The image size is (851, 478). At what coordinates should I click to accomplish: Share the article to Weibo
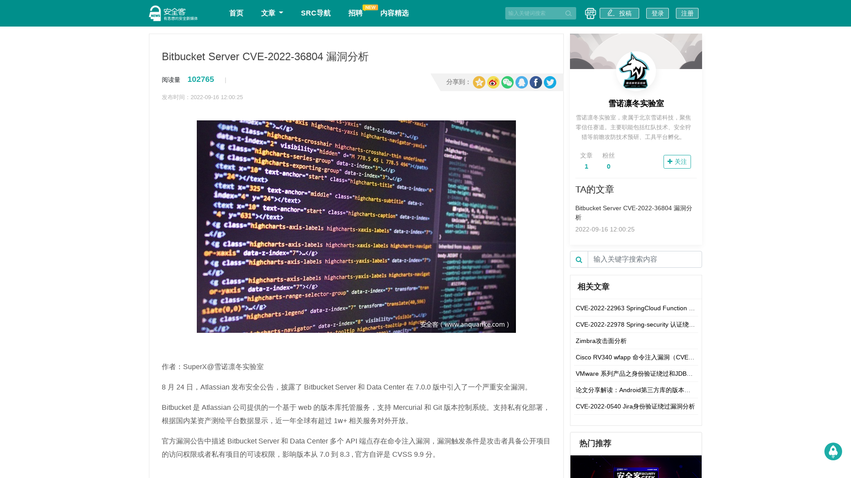click(493, 82)
